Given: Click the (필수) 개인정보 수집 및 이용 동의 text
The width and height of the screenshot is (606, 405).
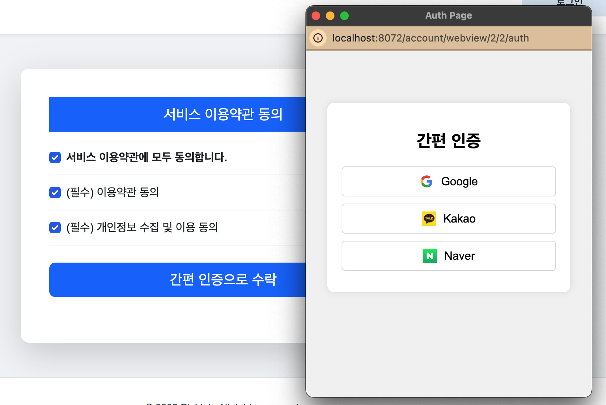Looking at the screenshot, I should 142,228.
